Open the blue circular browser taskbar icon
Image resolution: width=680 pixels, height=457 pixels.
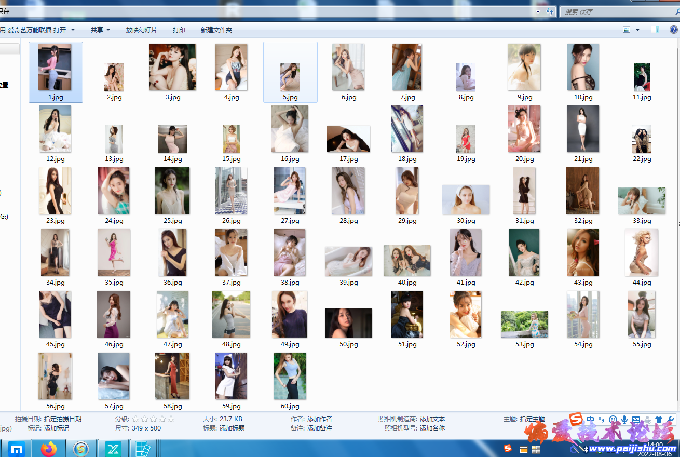click(x=80, y=448)
